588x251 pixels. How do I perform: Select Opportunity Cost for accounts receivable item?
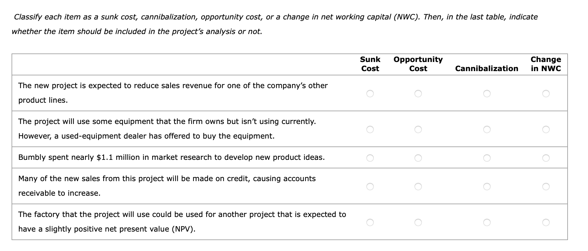point(418,186)
